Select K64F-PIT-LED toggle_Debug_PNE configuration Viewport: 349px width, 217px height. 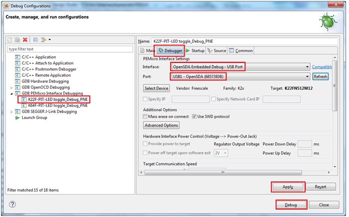[x=58, y=105]
